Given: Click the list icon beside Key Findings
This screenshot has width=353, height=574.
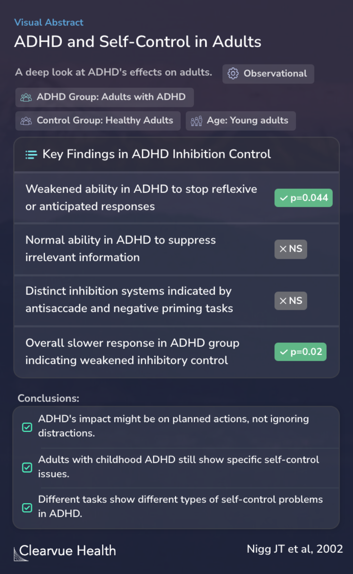Looking at the screenshot, I should [31, 155].
